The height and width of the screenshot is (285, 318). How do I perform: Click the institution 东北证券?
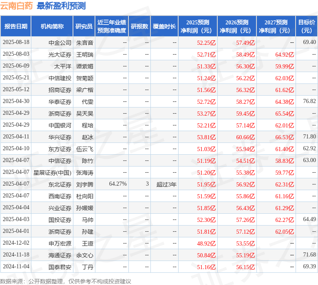pyautogui.click(x=60, y=184)
